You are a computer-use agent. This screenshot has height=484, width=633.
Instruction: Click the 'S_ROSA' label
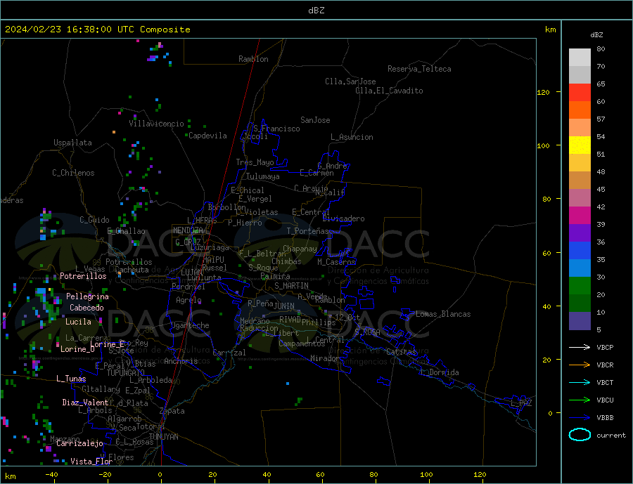tap(367, 332)
